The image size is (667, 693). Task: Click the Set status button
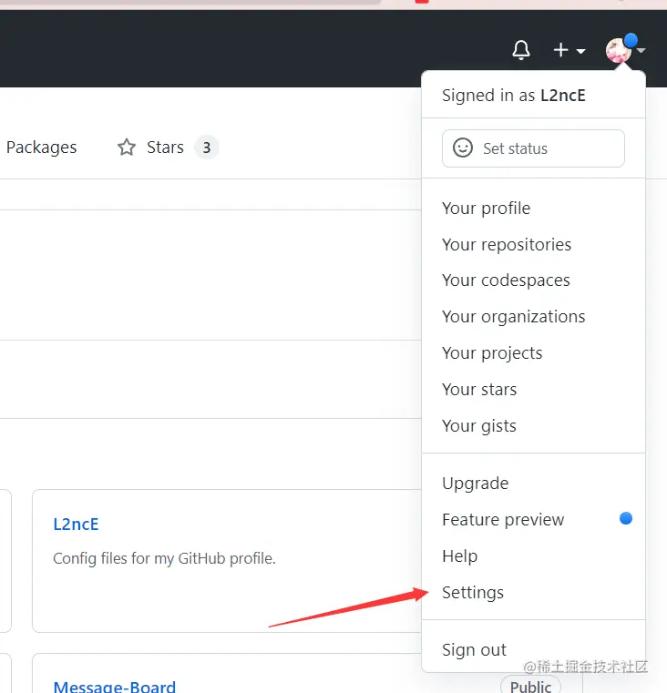pos(533,148)
